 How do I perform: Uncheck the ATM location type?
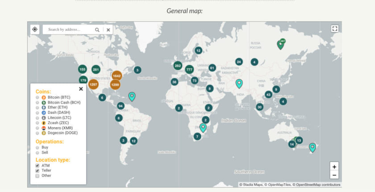(x=37, y=166)
